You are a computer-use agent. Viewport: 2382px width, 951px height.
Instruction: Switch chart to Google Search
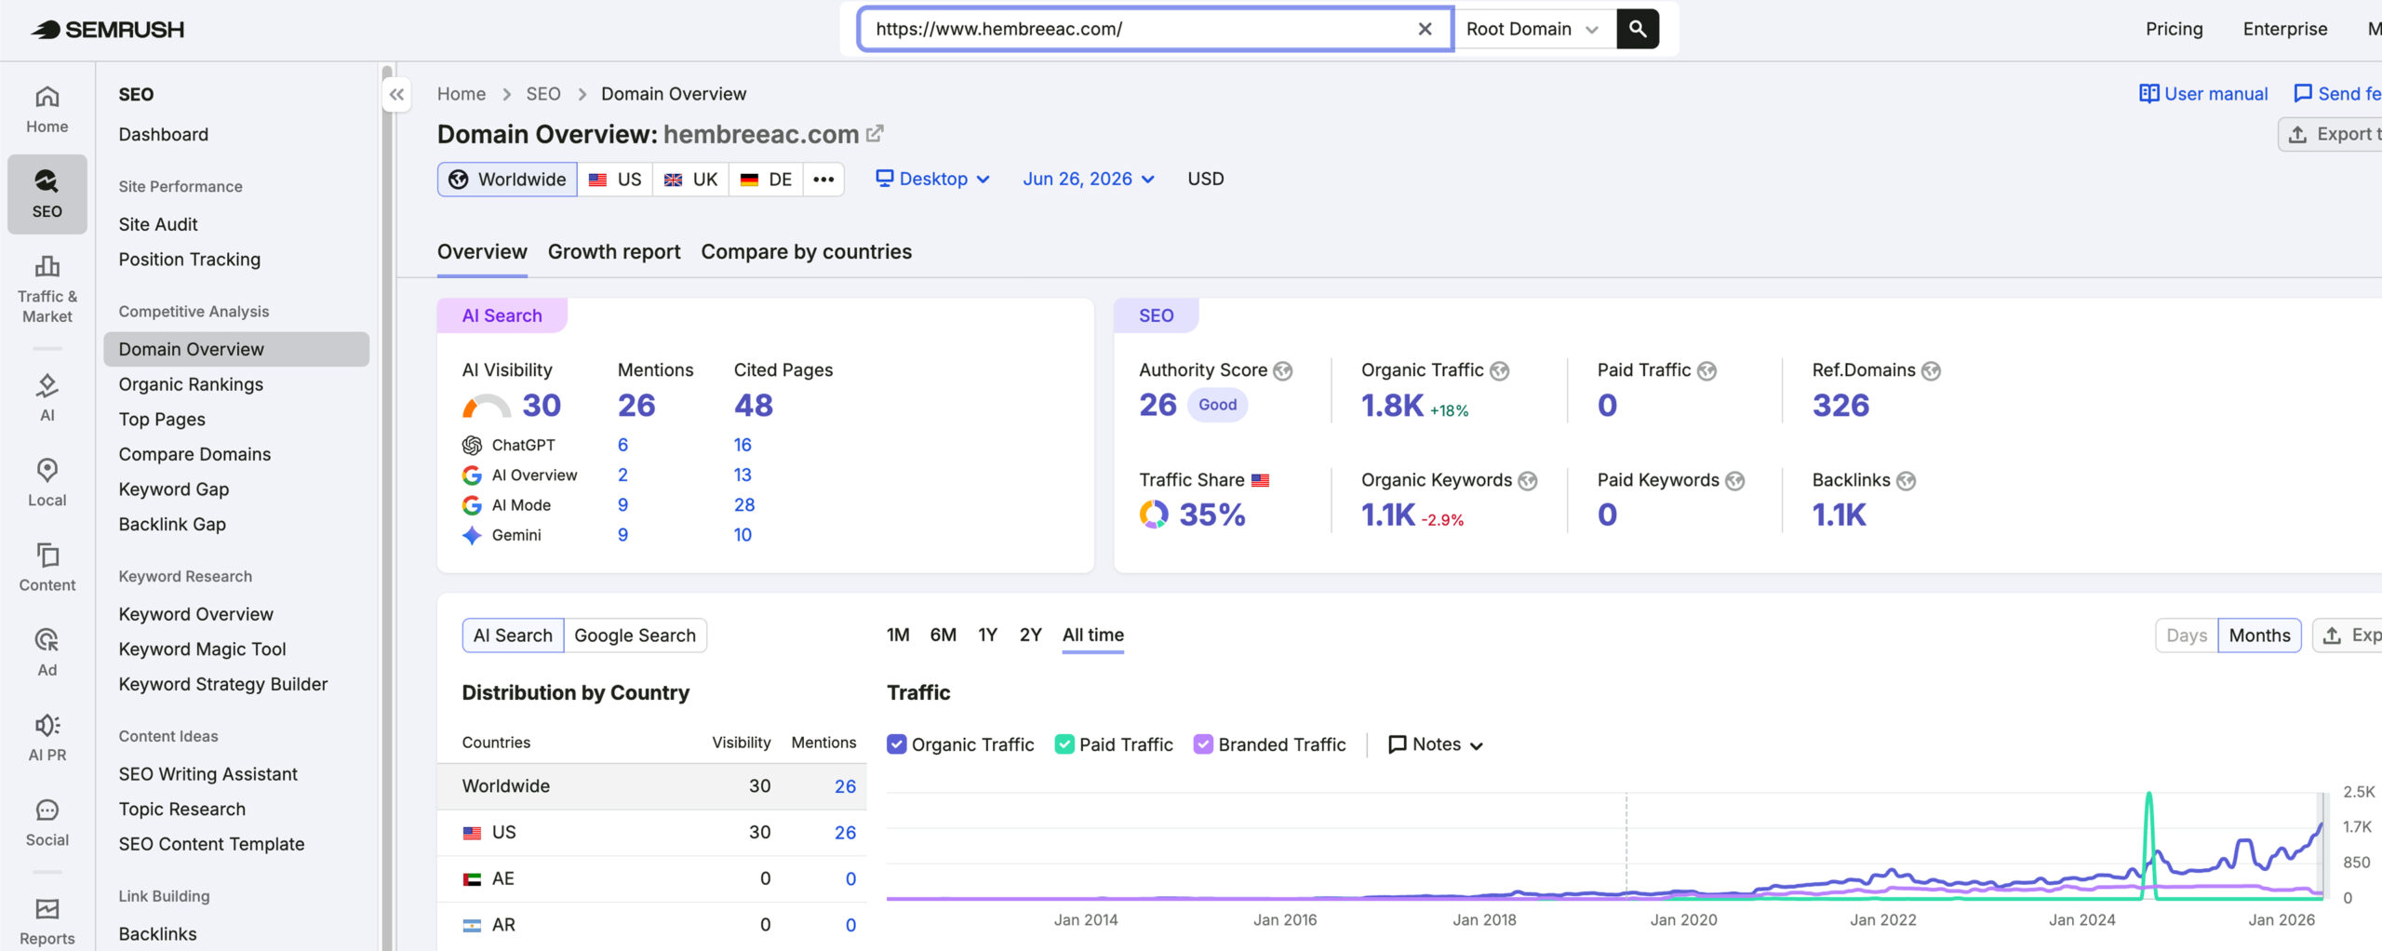636,636
